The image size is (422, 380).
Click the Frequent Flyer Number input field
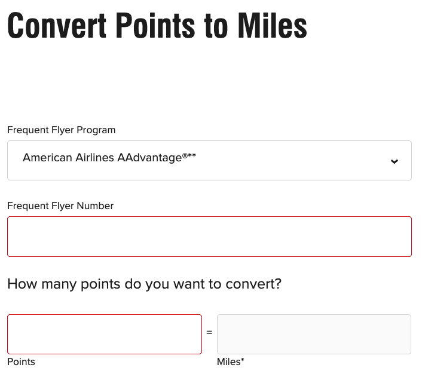click(209, 237)
